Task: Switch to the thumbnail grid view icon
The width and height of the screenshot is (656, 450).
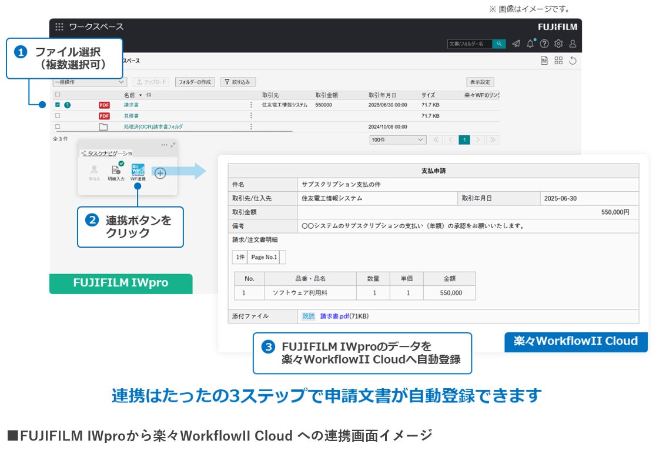Action: click(558, 61)
